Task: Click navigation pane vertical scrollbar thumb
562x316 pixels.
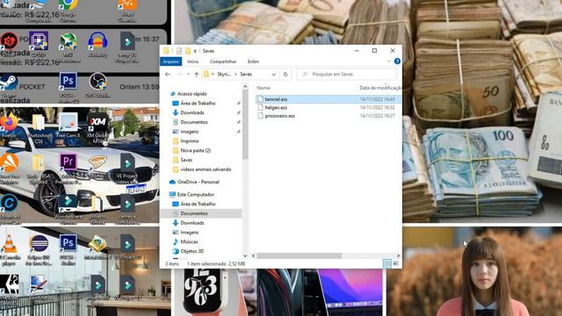Action: (x=245, y=124)
